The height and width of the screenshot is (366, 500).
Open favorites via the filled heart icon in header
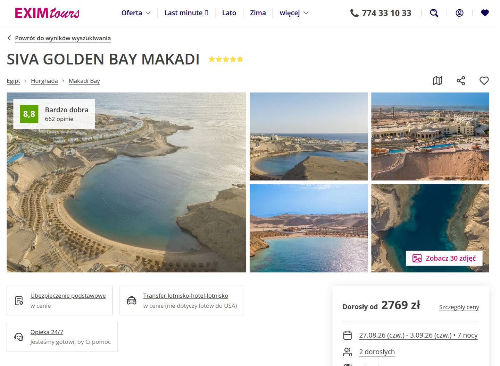click(485, 13)
